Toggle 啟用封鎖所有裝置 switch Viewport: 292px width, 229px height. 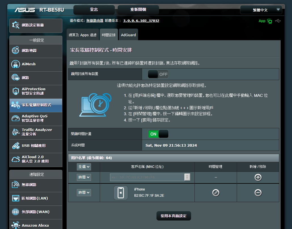(158, 74)
